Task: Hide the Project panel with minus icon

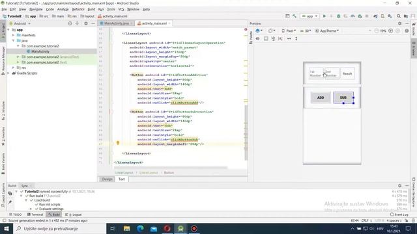Action: pyautogui.click(x=93, y=23)
